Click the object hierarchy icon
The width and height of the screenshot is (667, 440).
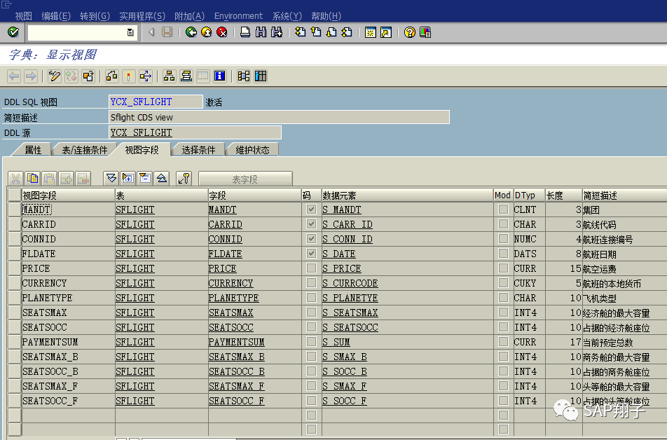[x=169, y=76]
